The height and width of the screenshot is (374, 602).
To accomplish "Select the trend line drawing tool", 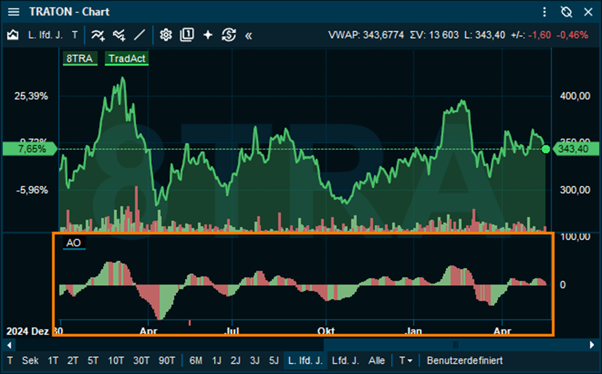I will pos(140,35).
